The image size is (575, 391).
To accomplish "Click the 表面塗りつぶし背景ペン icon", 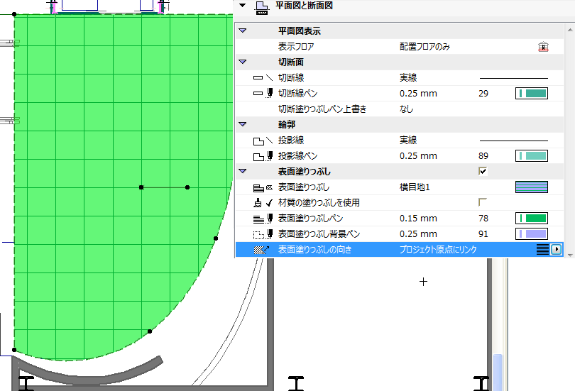I will pos(263,234).
